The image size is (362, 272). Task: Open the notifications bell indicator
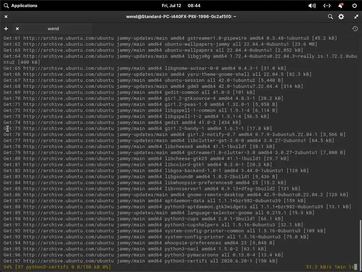click(x=341, y=6)
